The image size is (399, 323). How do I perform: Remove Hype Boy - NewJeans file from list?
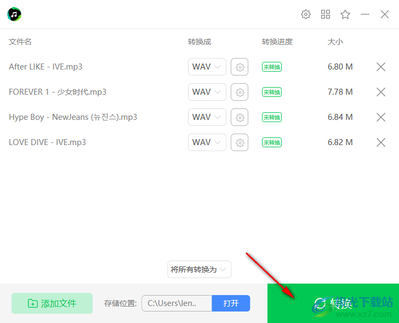381,117
